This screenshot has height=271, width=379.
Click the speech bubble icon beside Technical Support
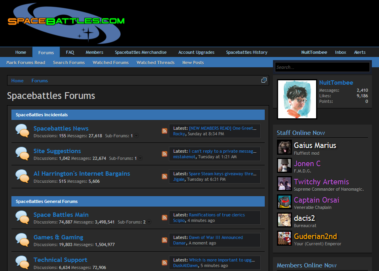coord(22,262)
